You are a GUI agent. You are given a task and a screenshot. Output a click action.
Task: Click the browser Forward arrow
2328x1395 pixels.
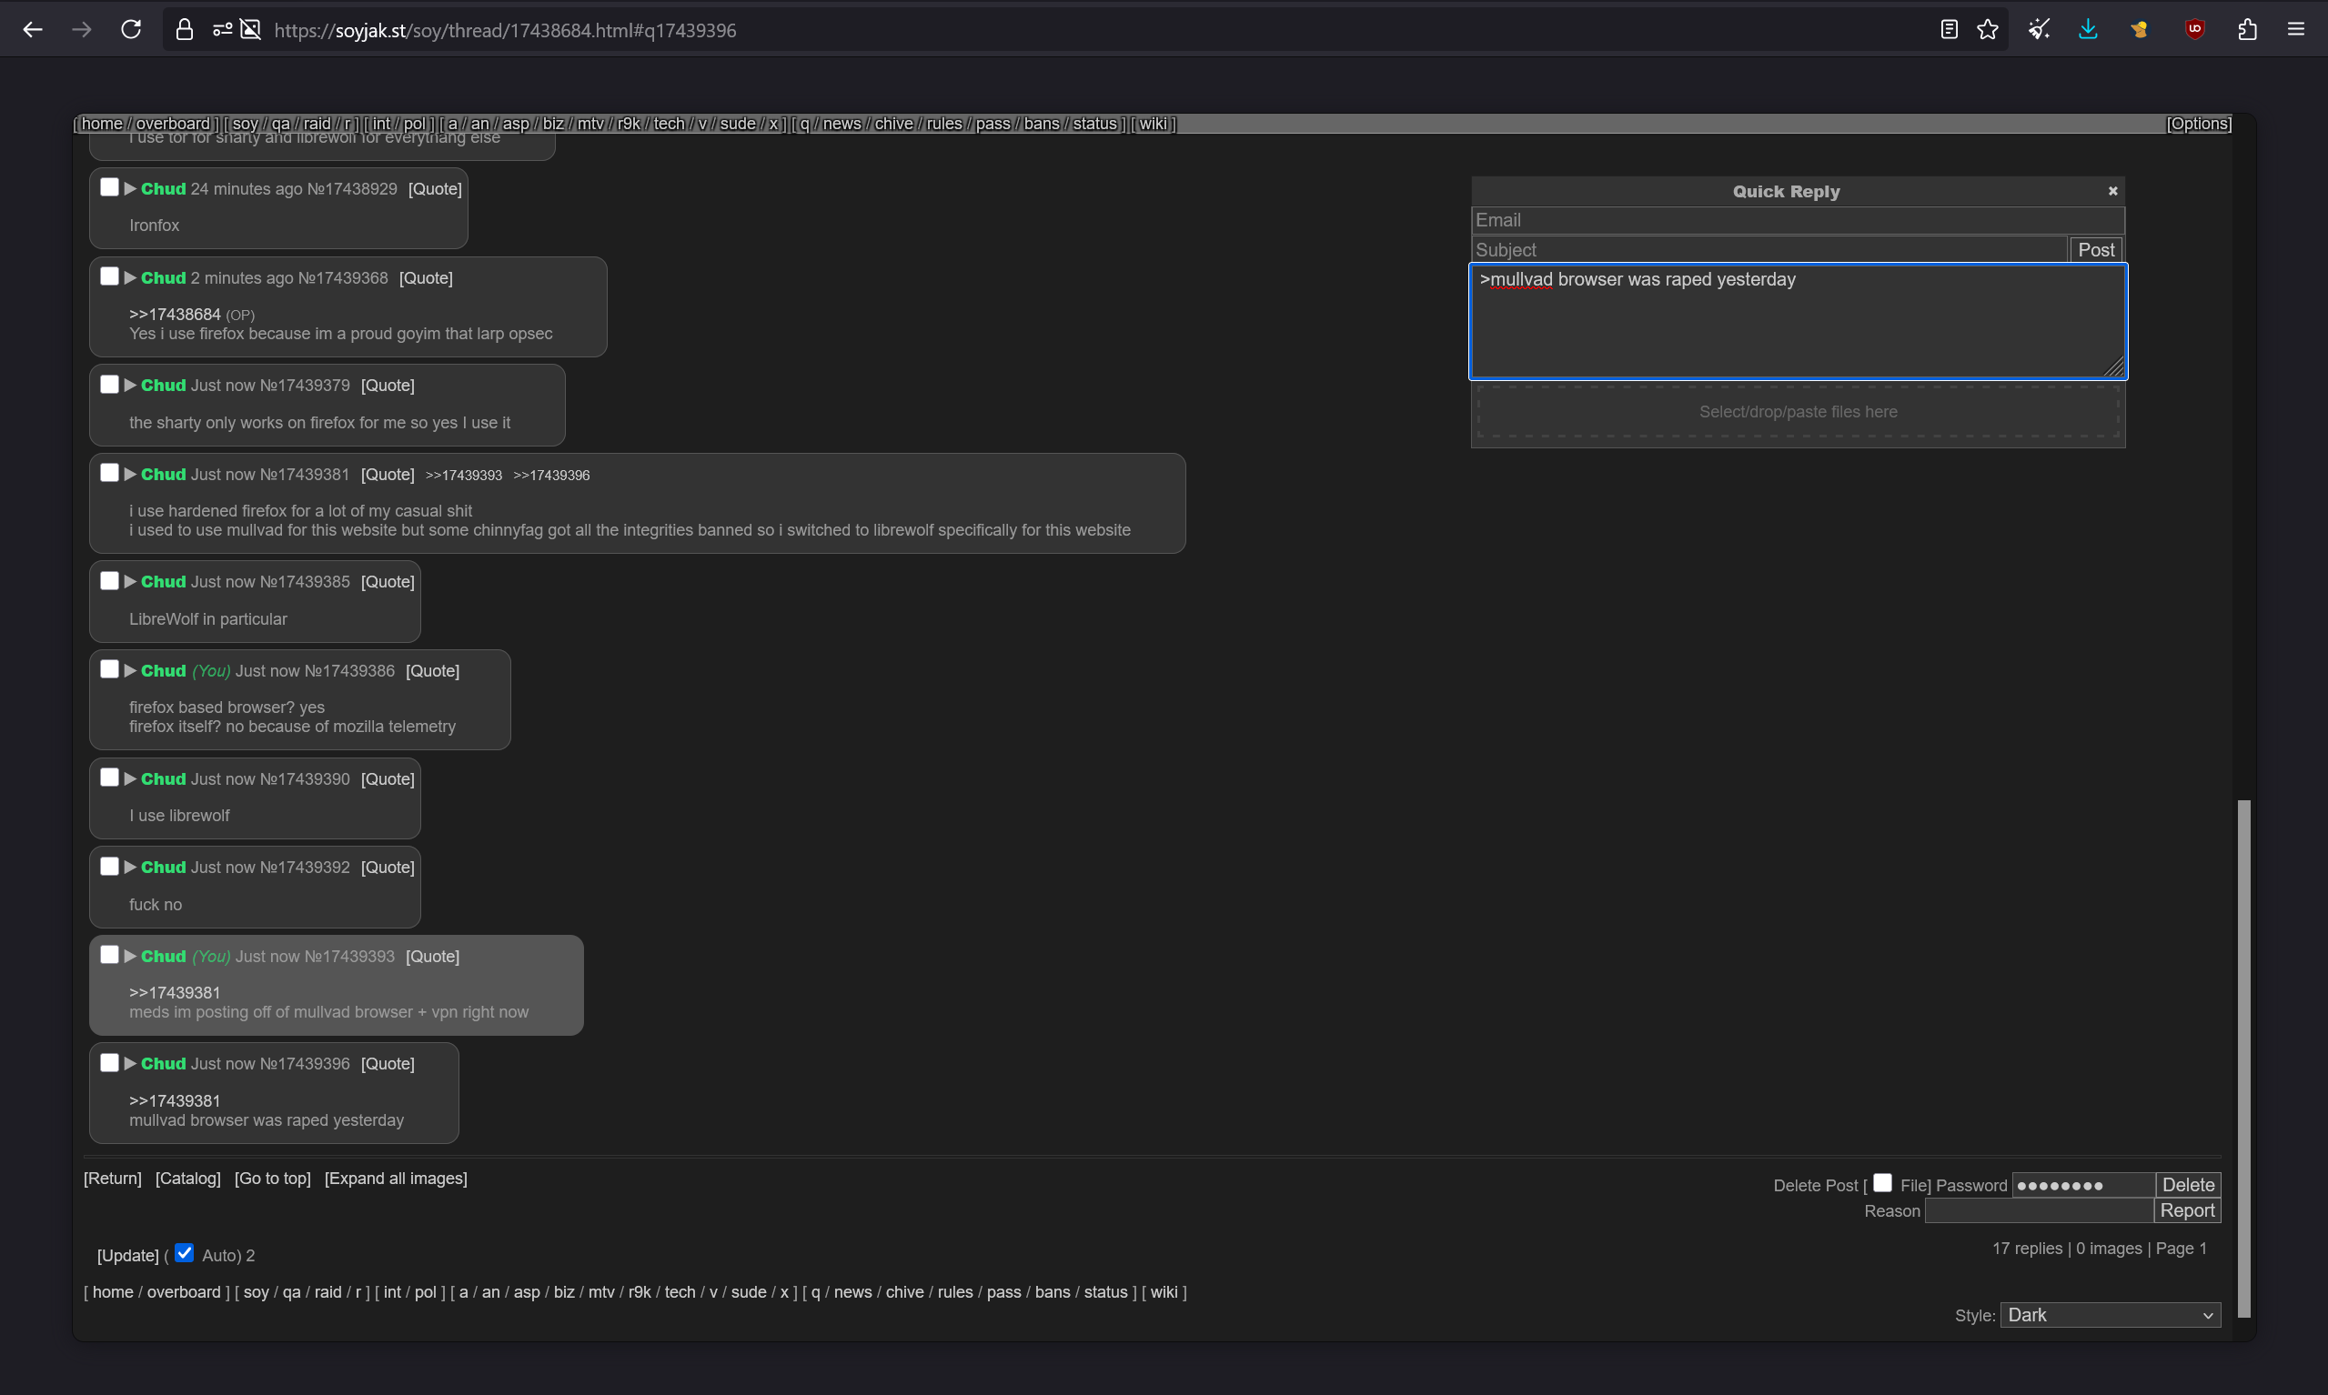82,30
